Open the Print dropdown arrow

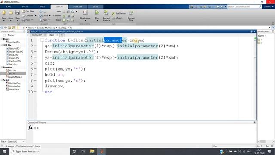pos(32,20)
